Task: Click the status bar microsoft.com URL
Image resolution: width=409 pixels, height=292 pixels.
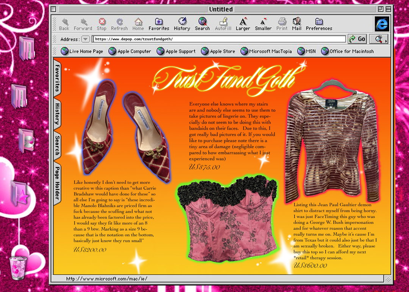Action: point(107,279)
